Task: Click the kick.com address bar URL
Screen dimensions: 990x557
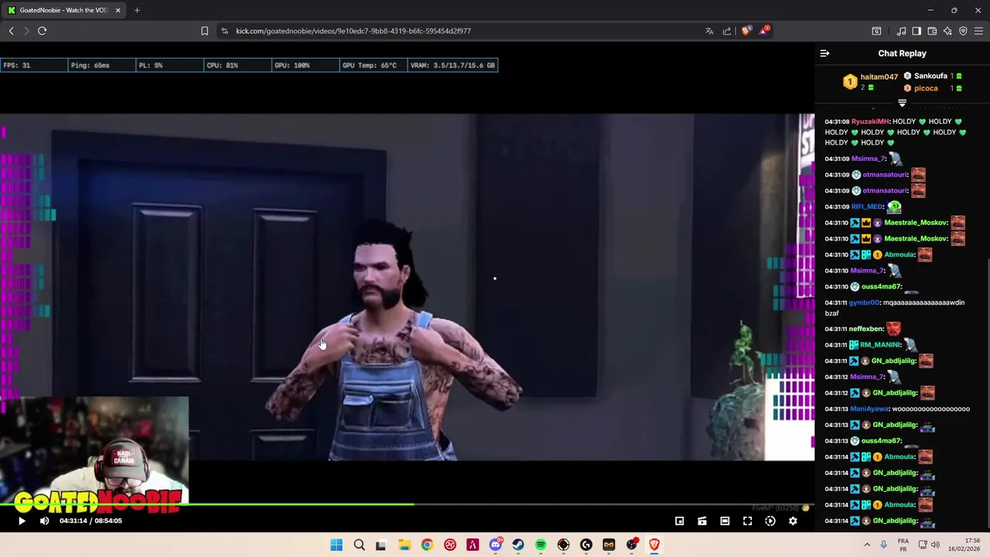Action: [353, 31]
